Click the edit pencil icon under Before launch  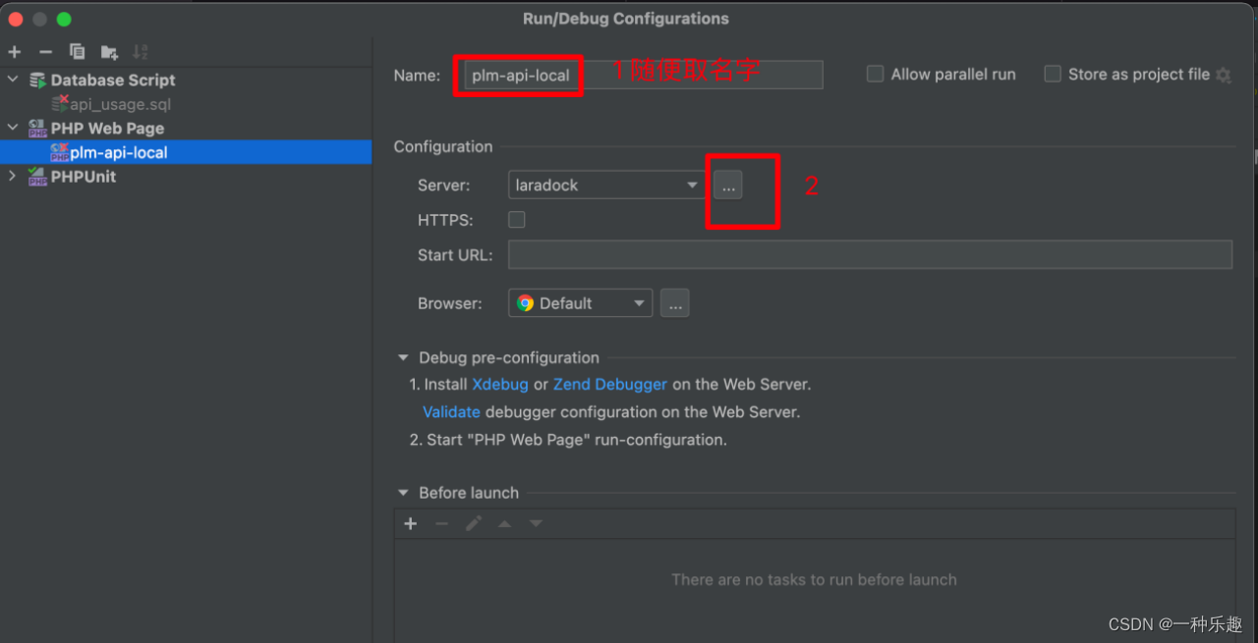click(x=473, y=523)
